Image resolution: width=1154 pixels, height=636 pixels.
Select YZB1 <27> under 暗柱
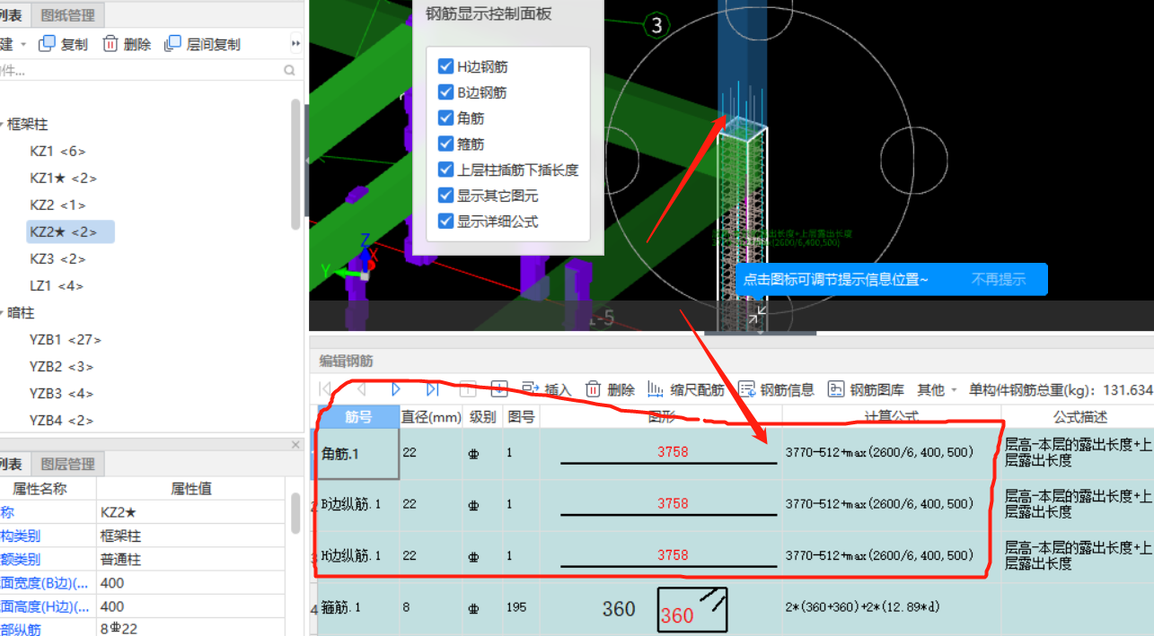pyautogui.click(x=65, y=340)
